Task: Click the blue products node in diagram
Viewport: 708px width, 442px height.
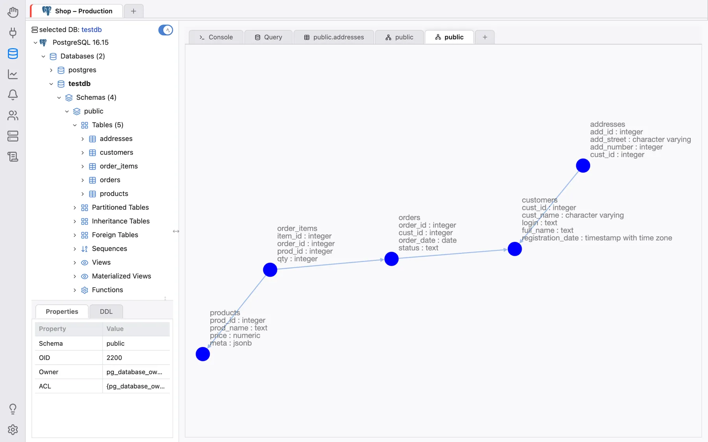Action: [203, 354]
